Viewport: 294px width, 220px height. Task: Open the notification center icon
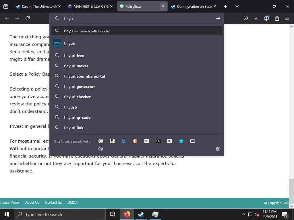(285, 214)
